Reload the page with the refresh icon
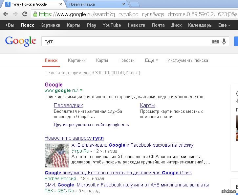Viewport: 238px width, 195px height. (x=25, y=14)
